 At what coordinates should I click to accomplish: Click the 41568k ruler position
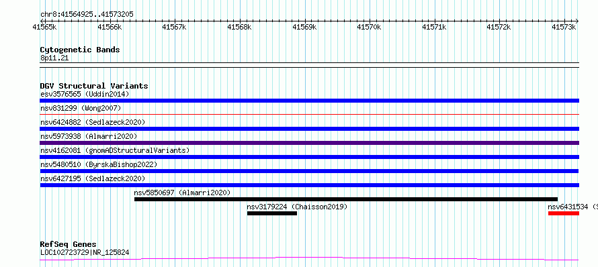click(x=239, y=27)
